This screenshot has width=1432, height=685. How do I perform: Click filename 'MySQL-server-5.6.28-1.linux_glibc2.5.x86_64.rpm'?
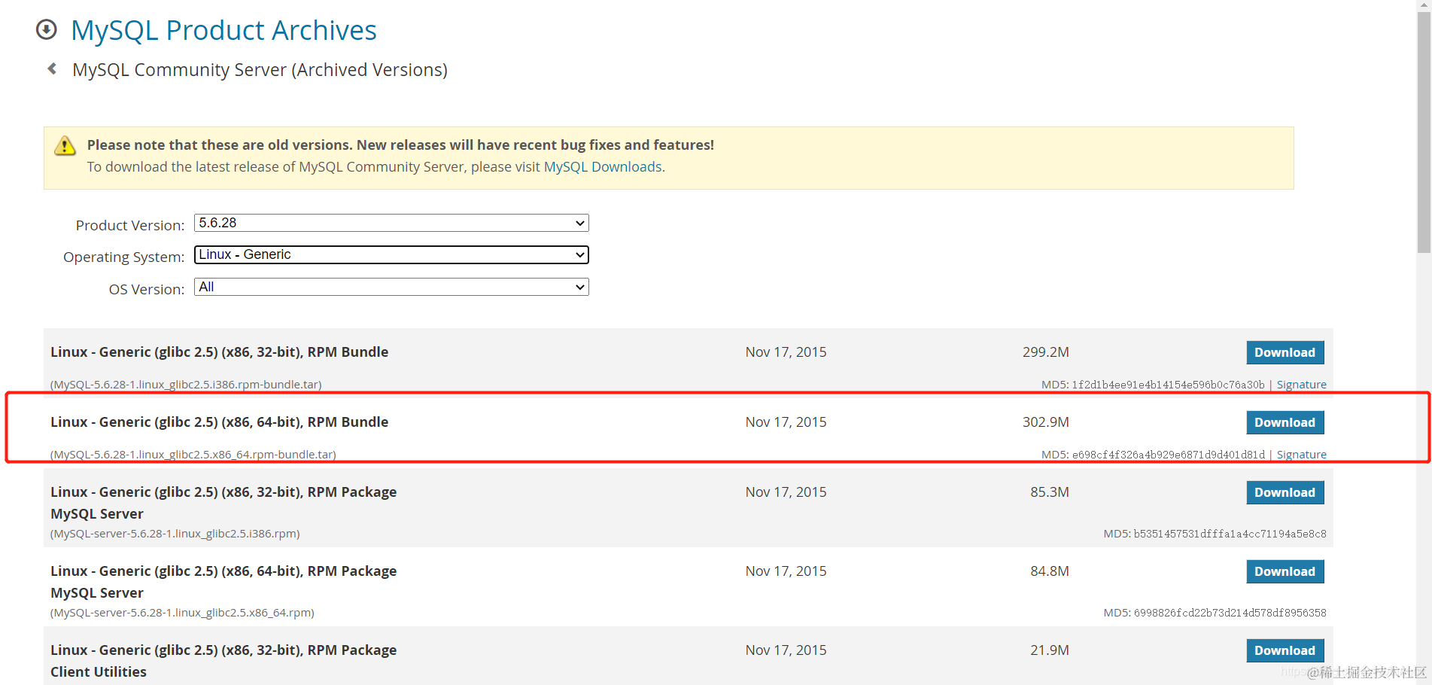(x=182, y=613)
